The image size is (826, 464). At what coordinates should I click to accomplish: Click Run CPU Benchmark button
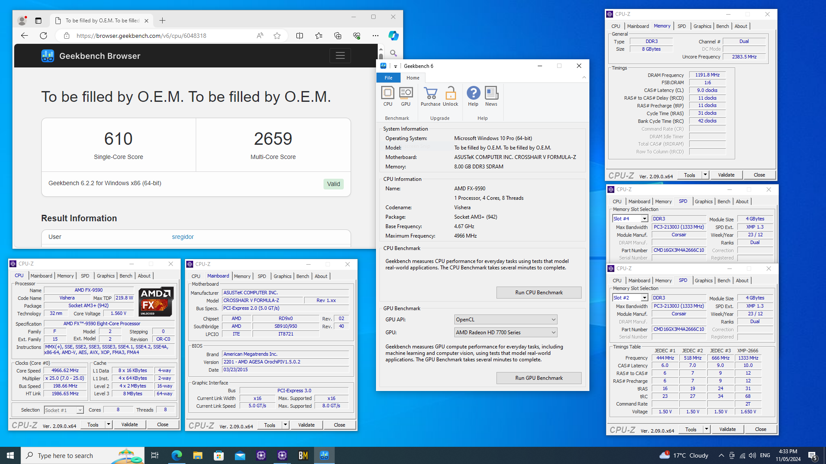539,293
